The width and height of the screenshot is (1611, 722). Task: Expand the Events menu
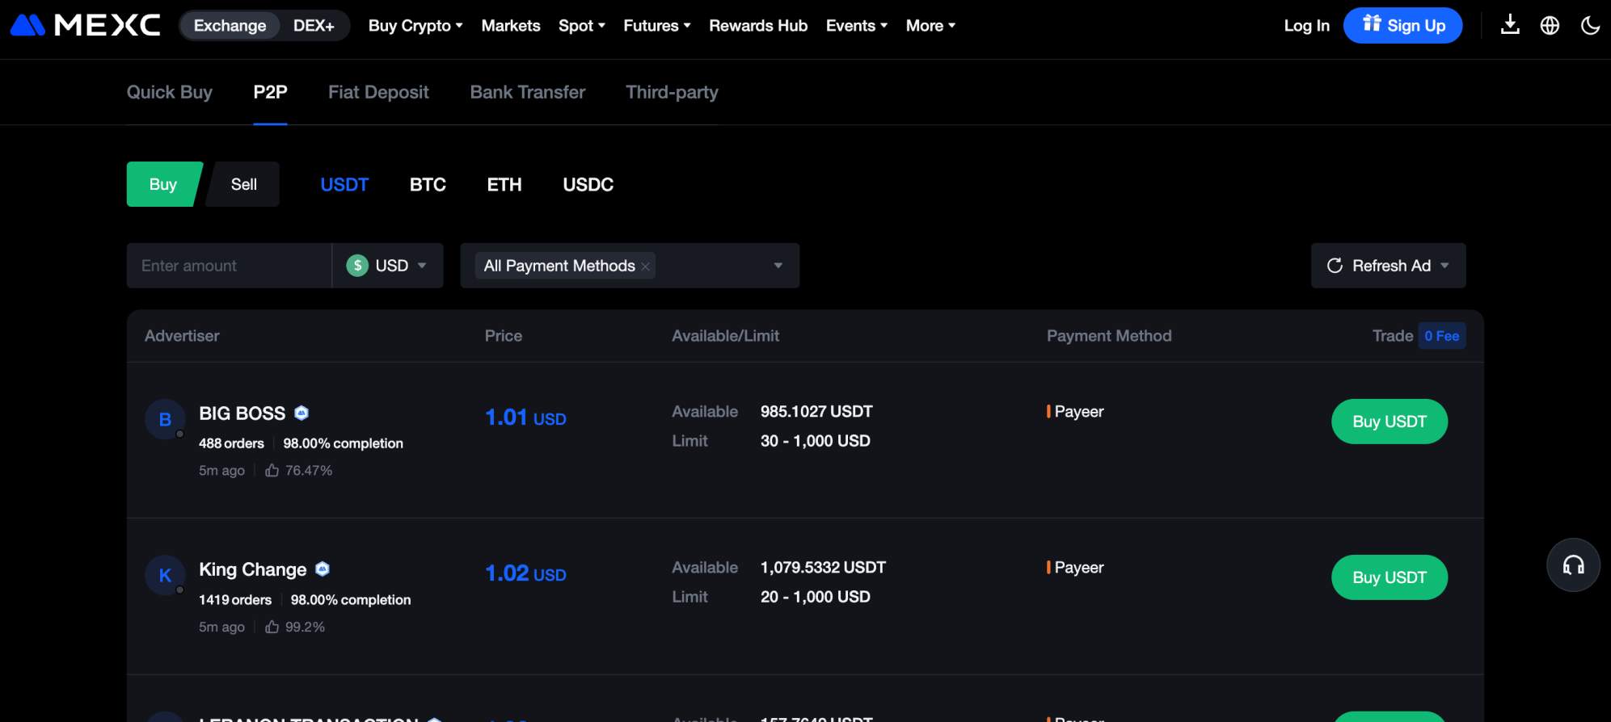[857, 25]
